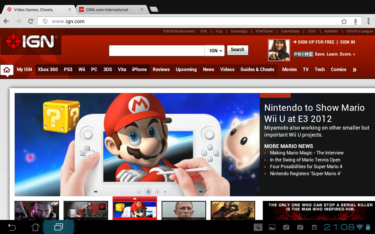The width and height of the screenshot is (375, 234).
Task: Open the Videos section
Action: coord(227,69)
